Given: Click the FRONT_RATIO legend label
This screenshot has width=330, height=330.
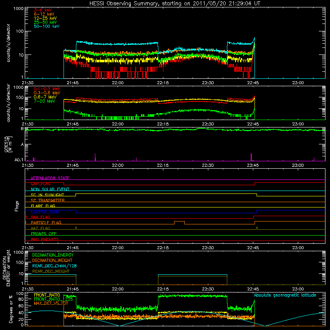Looking at the screenshot, I should (47, 295).
